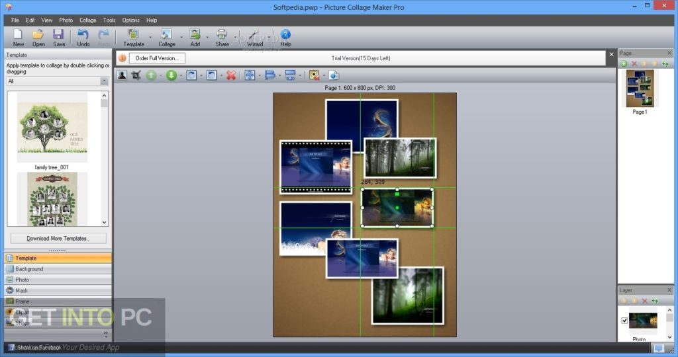Click the align objects icon
The image size is (678, 357).
click(270, 75)
